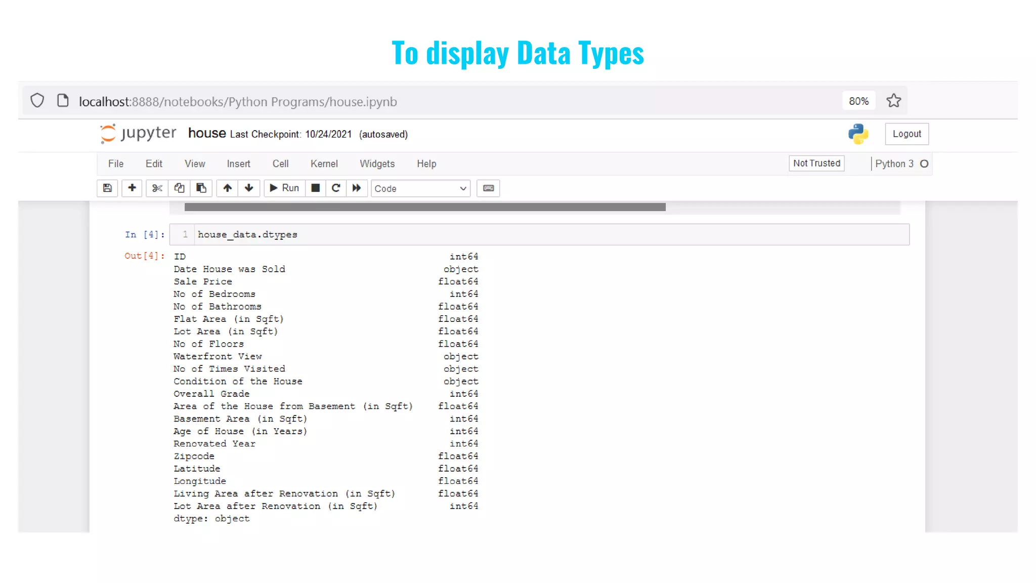
Task: Click 'dtype: object' text
Action: [x=211, y=519]
